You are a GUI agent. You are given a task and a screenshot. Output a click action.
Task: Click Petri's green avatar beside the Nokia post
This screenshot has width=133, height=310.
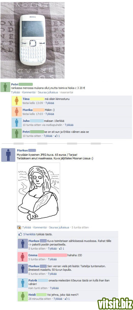coord(5,87)
